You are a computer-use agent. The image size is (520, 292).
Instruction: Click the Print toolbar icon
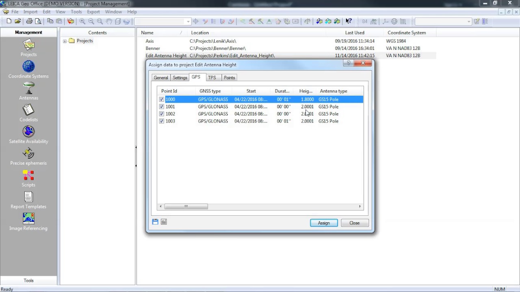coord(29,21)
